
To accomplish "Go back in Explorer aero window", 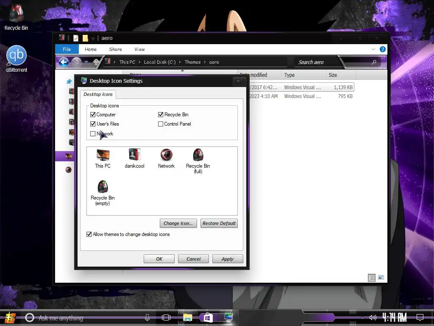I will [x=64, y=62].
